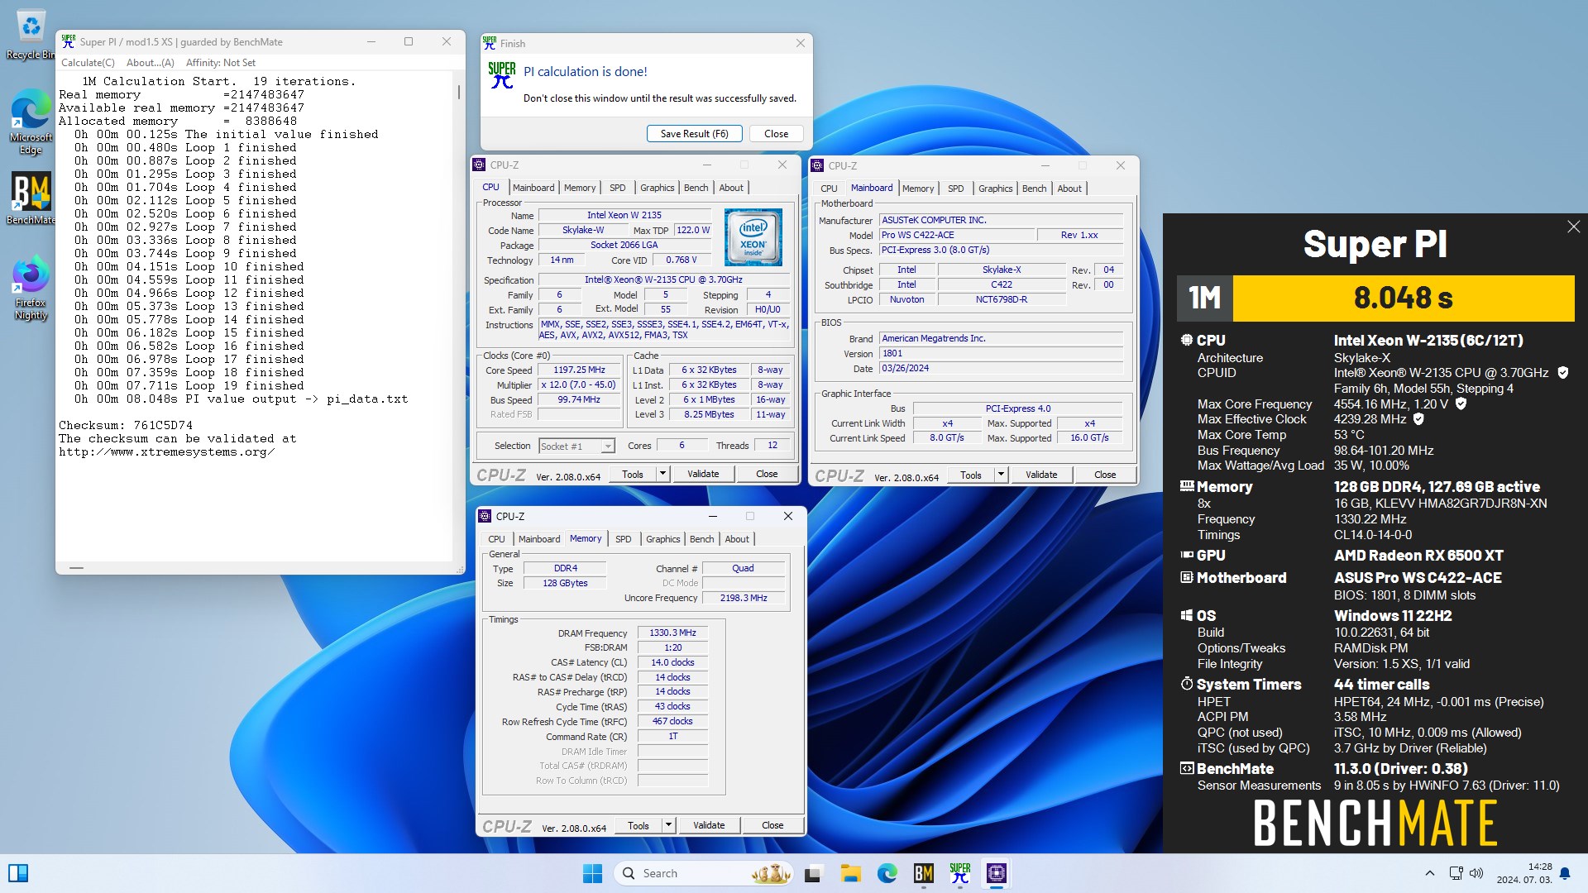Click the Super PI icon in the Finish dialog
1588x893 pixels.
[501, 75]
